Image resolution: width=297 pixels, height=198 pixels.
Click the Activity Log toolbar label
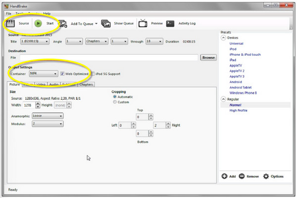coord(187,23)
